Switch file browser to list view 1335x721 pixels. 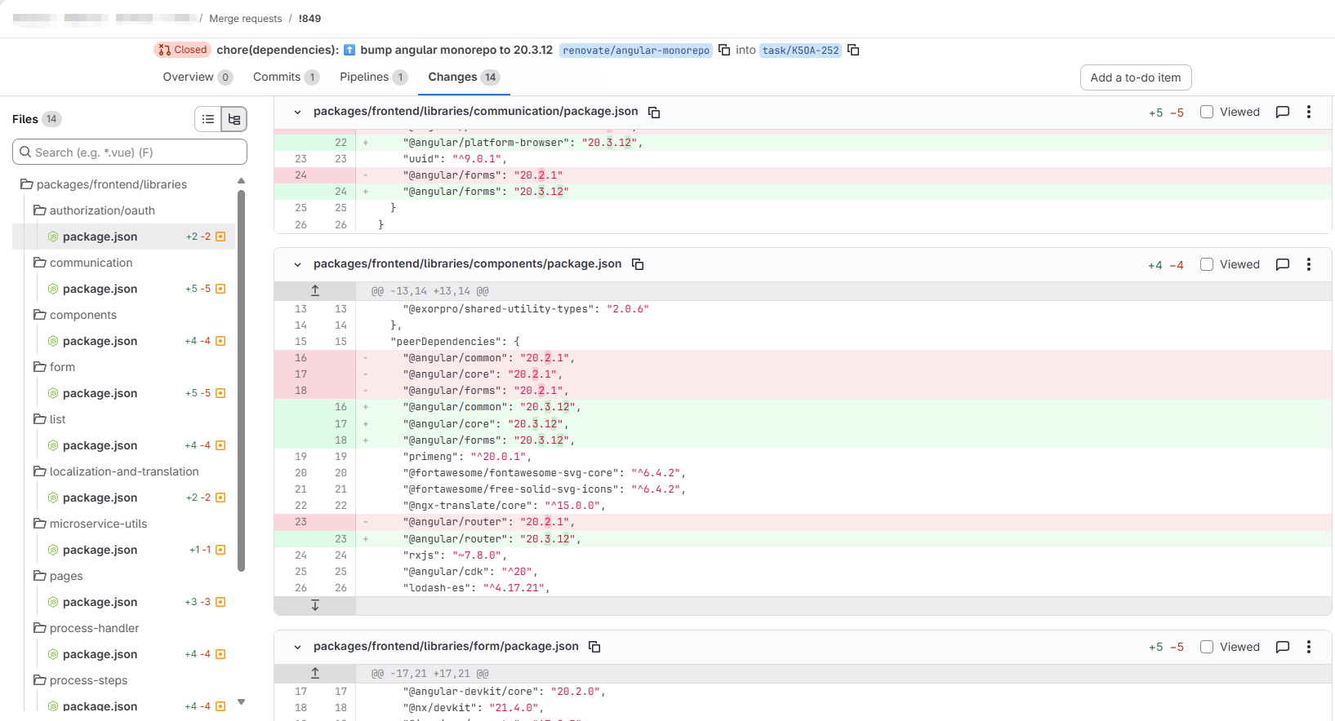pos(208,119)
